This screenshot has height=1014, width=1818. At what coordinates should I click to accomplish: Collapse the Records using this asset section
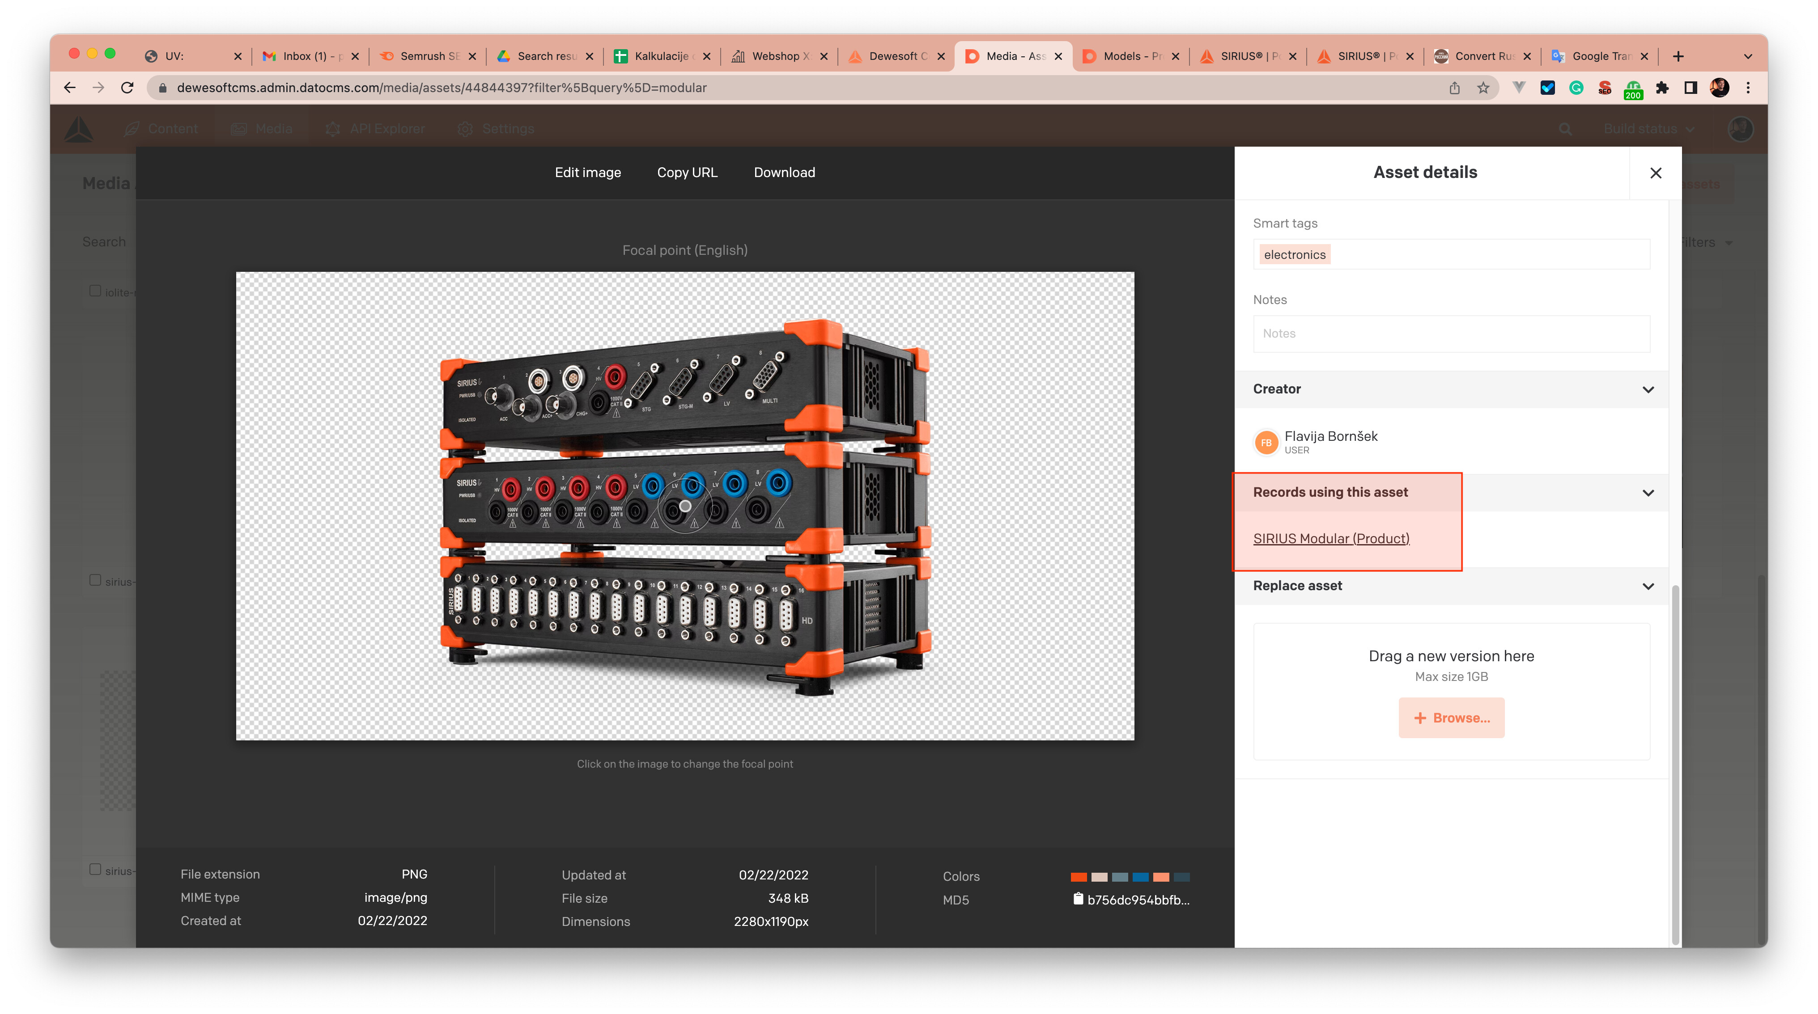click(1648, 492)
